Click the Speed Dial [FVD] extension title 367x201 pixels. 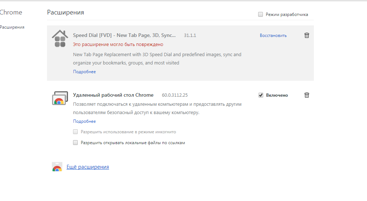click(124, 35)
